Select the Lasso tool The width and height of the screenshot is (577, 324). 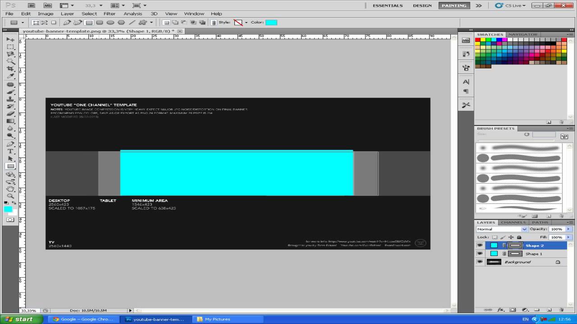point(10,54)
